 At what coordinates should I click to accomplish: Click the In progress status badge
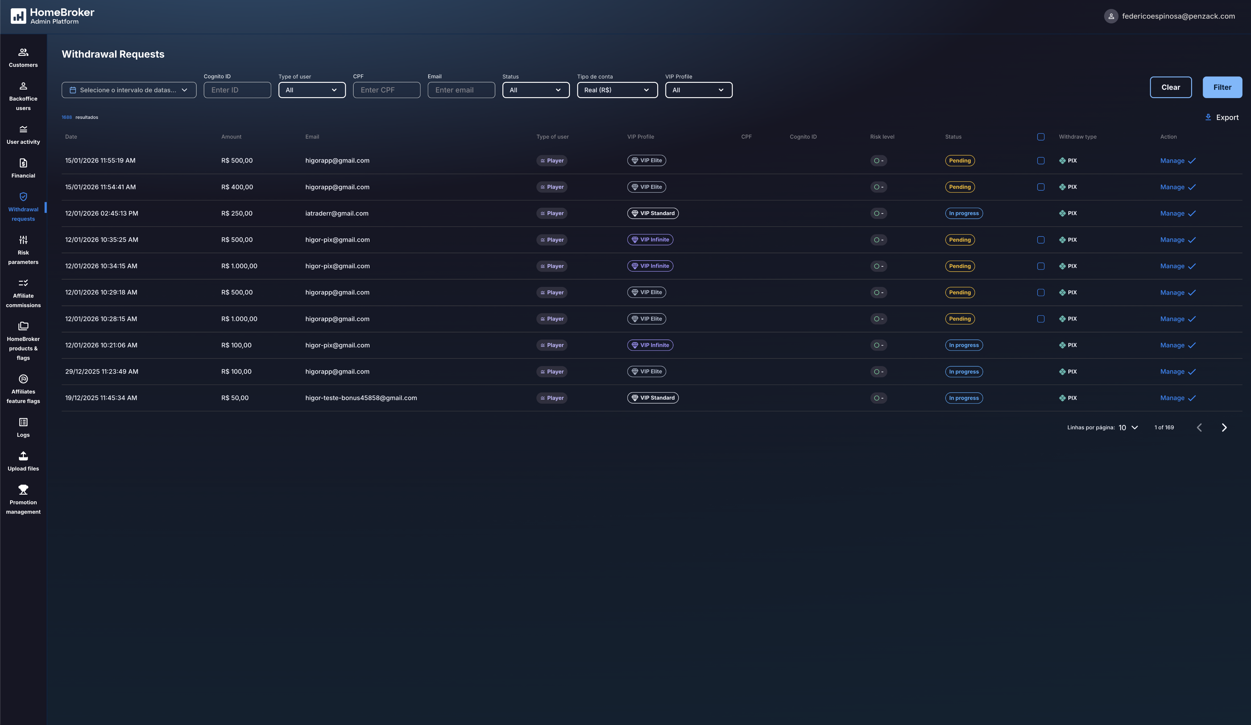964,213
